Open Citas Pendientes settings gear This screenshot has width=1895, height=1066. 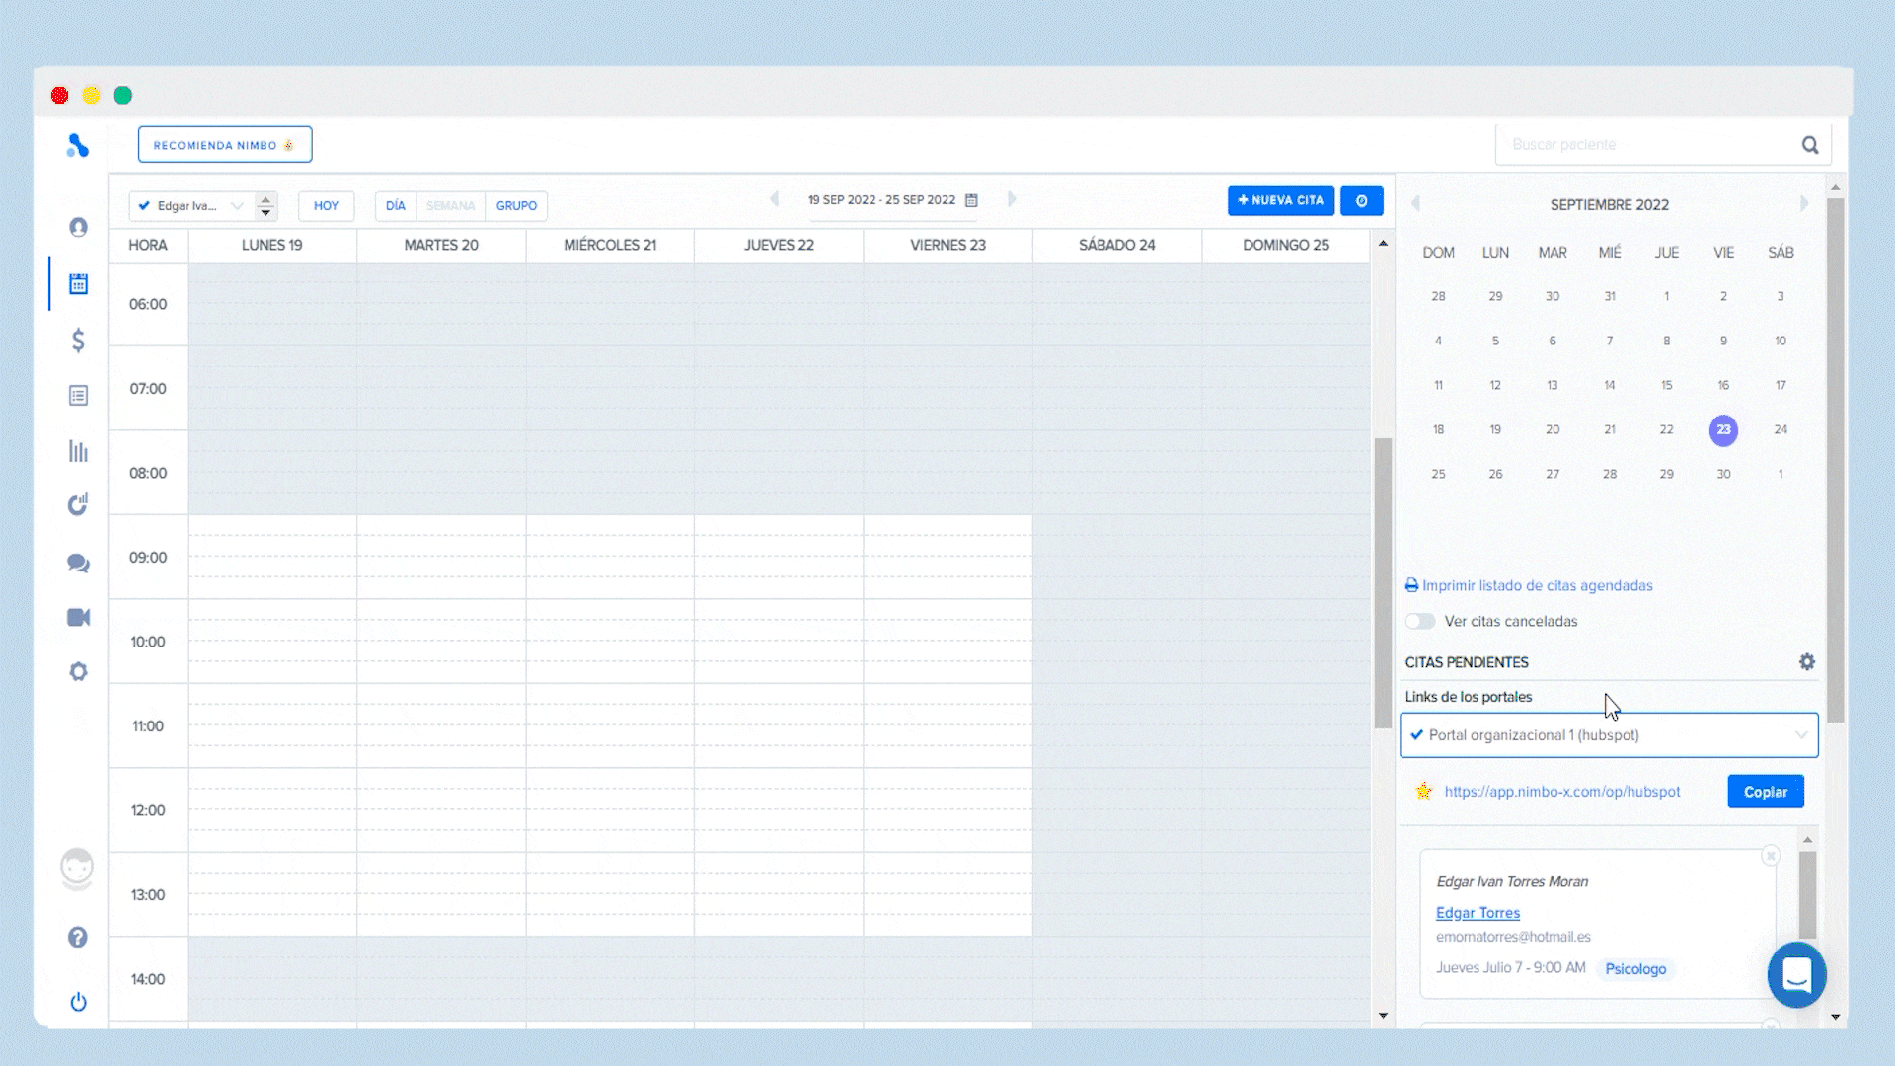pyautogui.click(x=1807, y=662)
